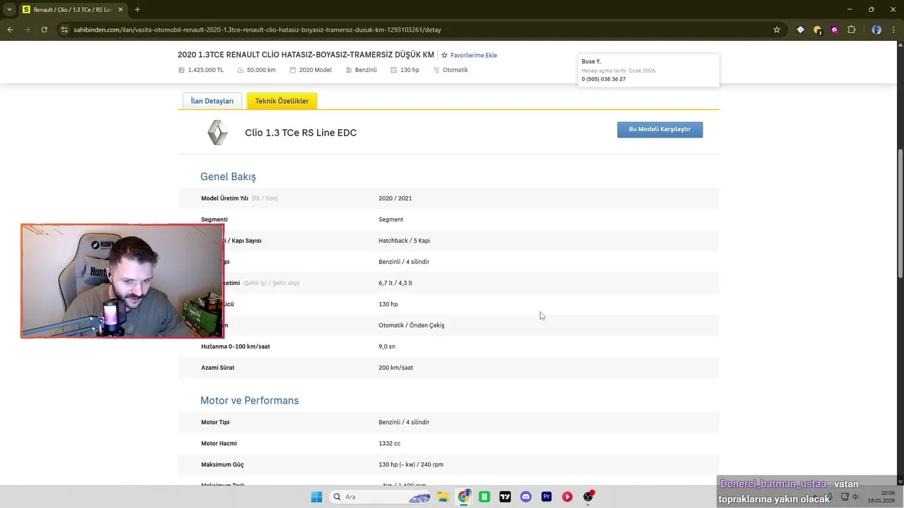Click the Azami Sürat row label
This screenshot has width=904, height=508.
(x=218, y=368)
